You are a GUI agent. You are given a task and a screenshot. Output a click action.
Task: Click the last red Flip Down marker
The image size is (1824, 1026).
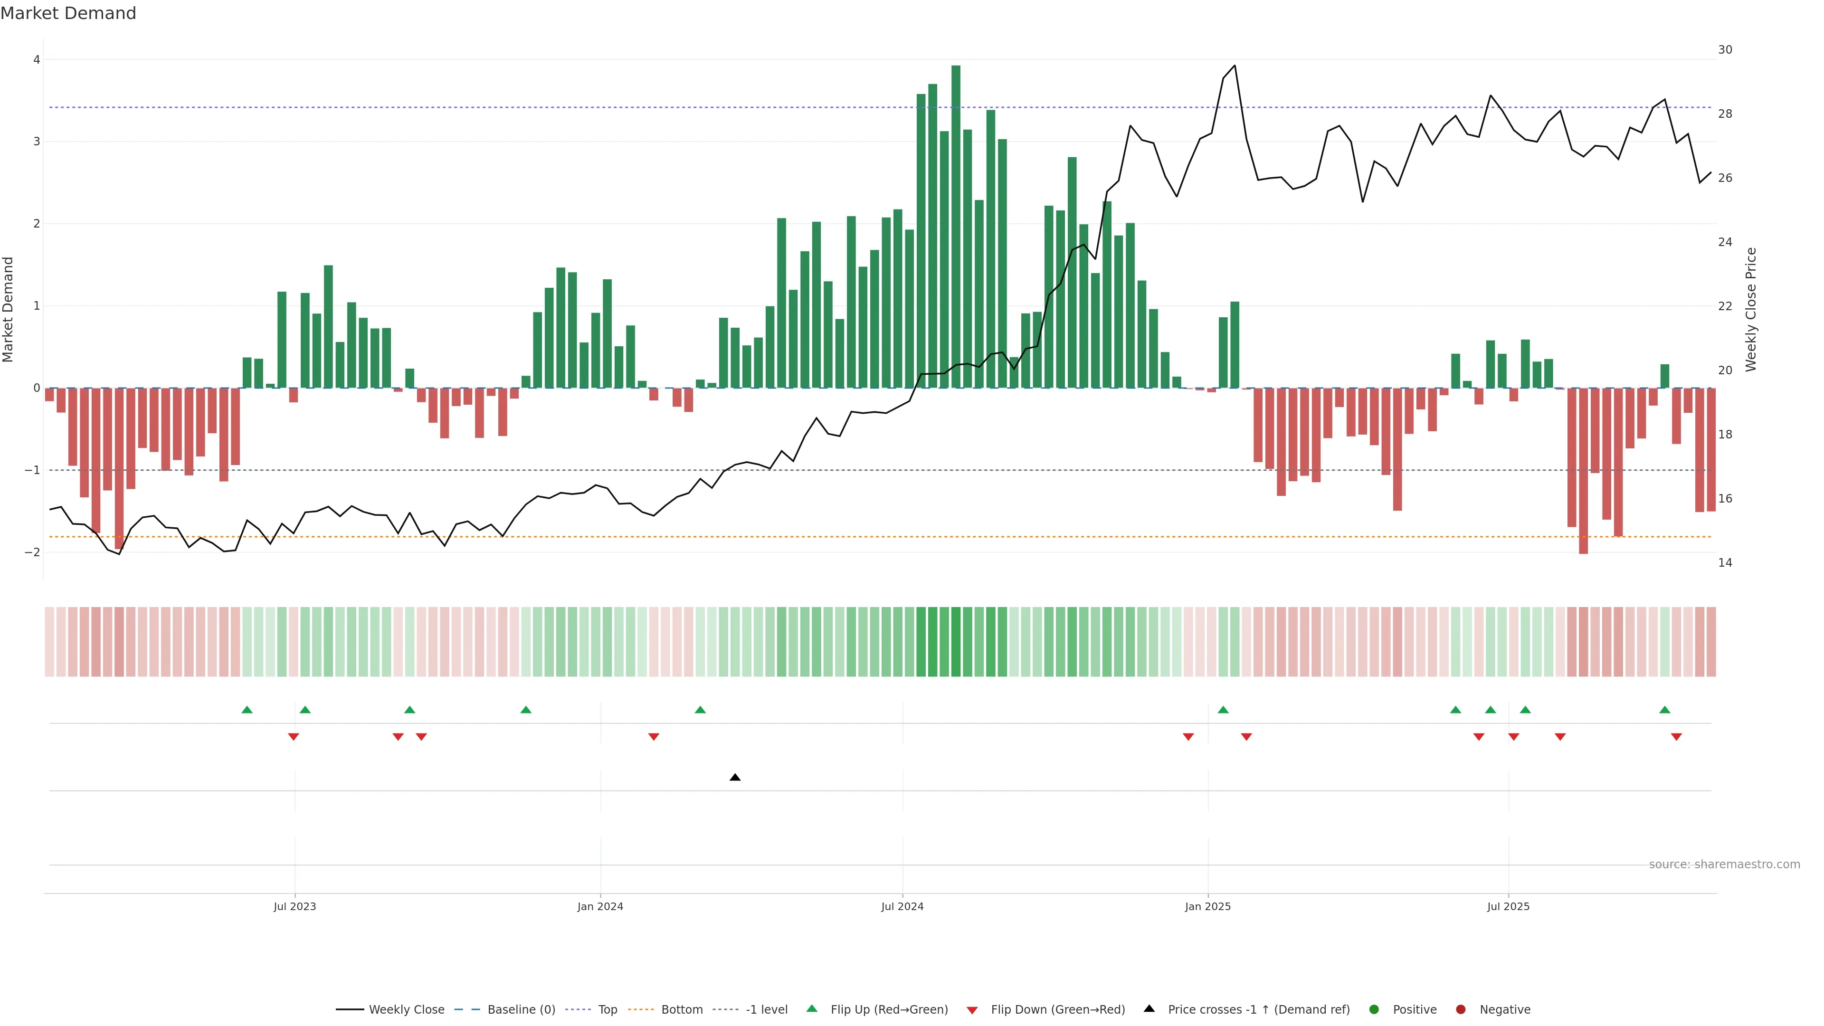pos(1676,737)
